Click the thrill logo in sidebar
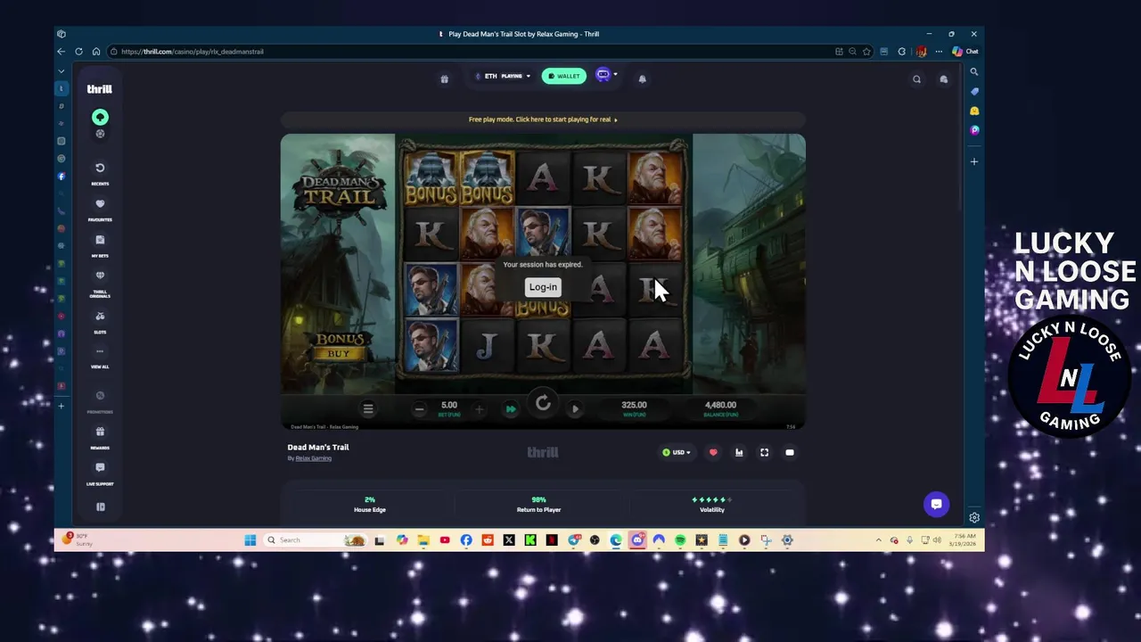The image size is (1141, 642). pyautogui.click(x=99, y=89)
